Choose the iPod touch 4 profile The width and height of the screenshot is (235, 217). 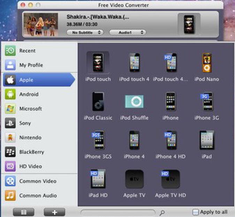tap(134, 67)
